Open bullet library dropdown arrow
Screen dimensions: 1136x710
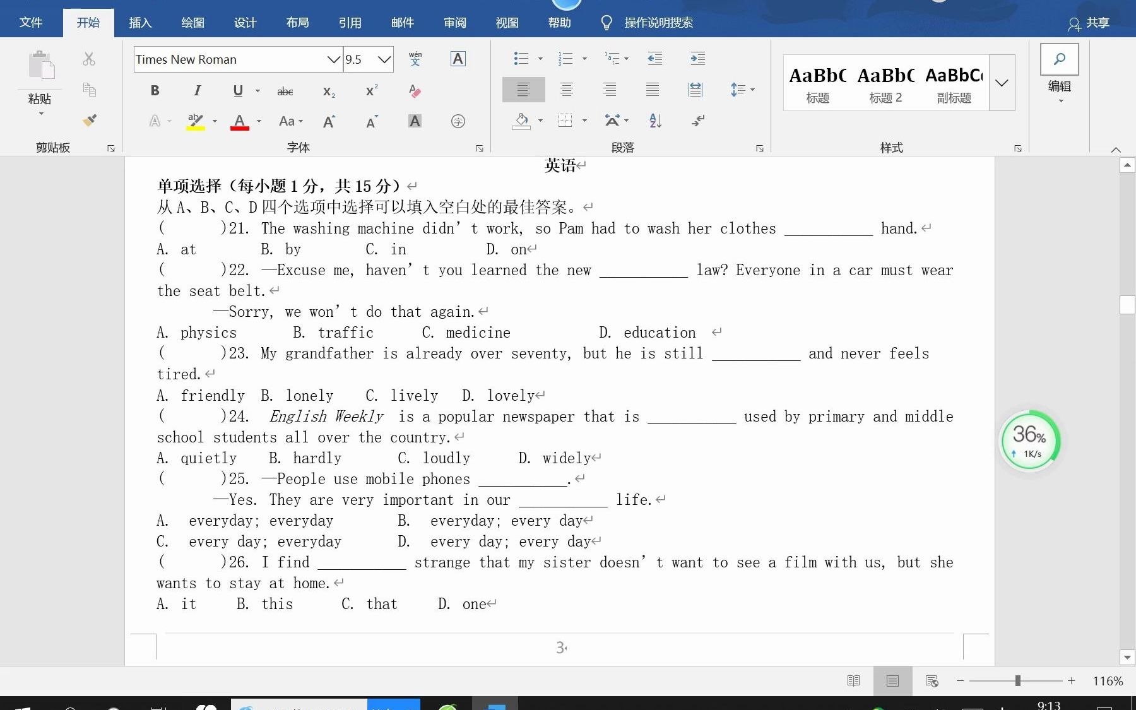(x=540, y=59)
